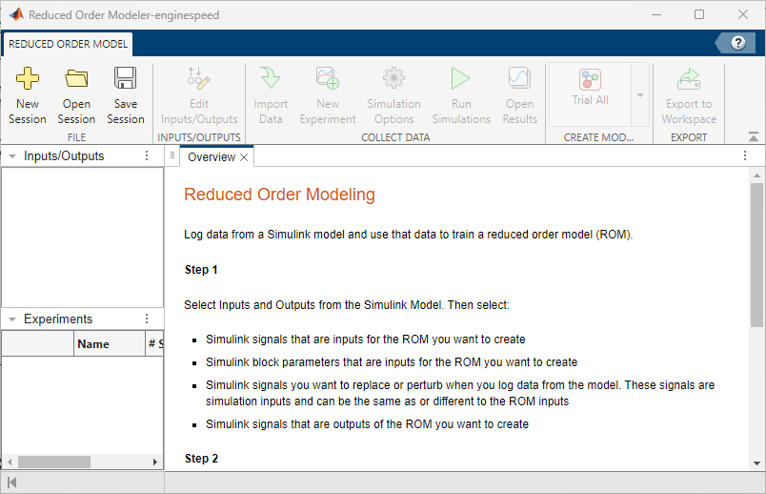Screen dimensions: 766x494
Task: Click the Export to Workspace icon
Action: click(689, 78)
